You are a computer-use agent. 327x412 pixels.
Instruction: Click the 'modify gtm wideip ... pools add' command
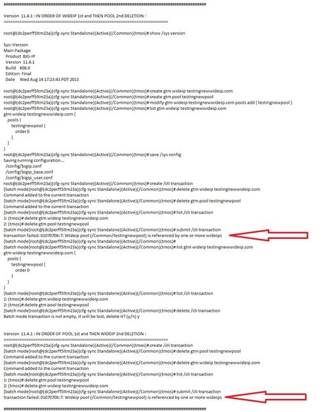[x=148, y=102]
